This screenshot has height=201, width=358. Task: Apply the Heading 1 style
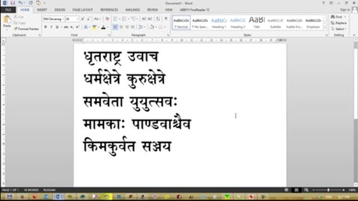click(219, 22)
